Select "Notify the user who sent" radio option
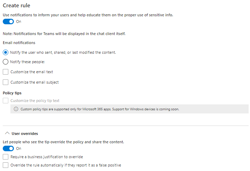Viewport: 250px width, 171px height. [x=6, y=52]
